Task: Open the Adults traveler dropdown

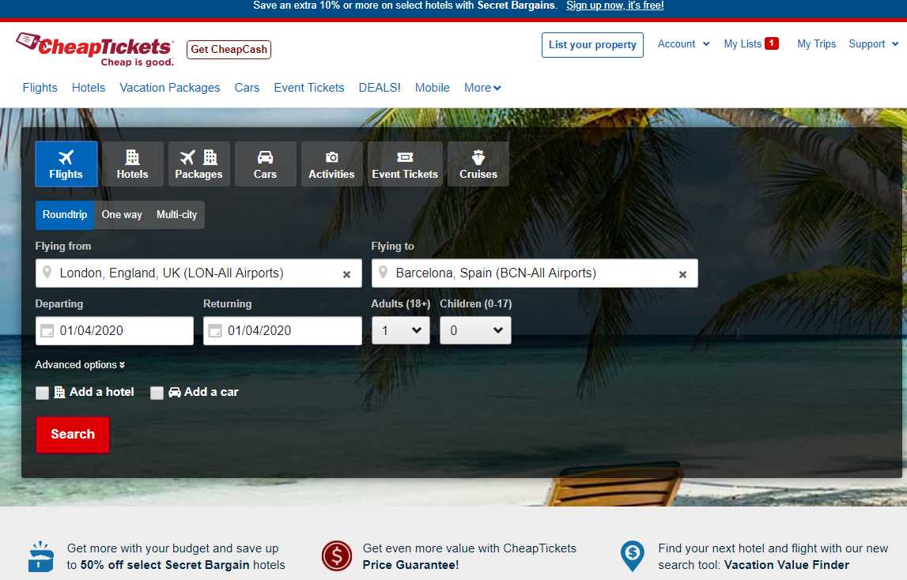Action: 400,330
